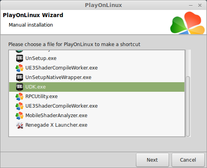
Task: Click the file list vertical scrollbar thumb
Action: 188,106
